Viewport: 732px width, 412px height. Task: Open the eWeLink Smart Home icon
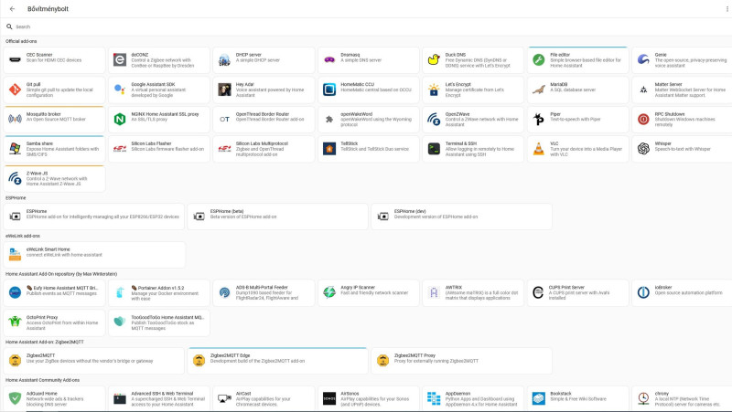pos(15,255)
